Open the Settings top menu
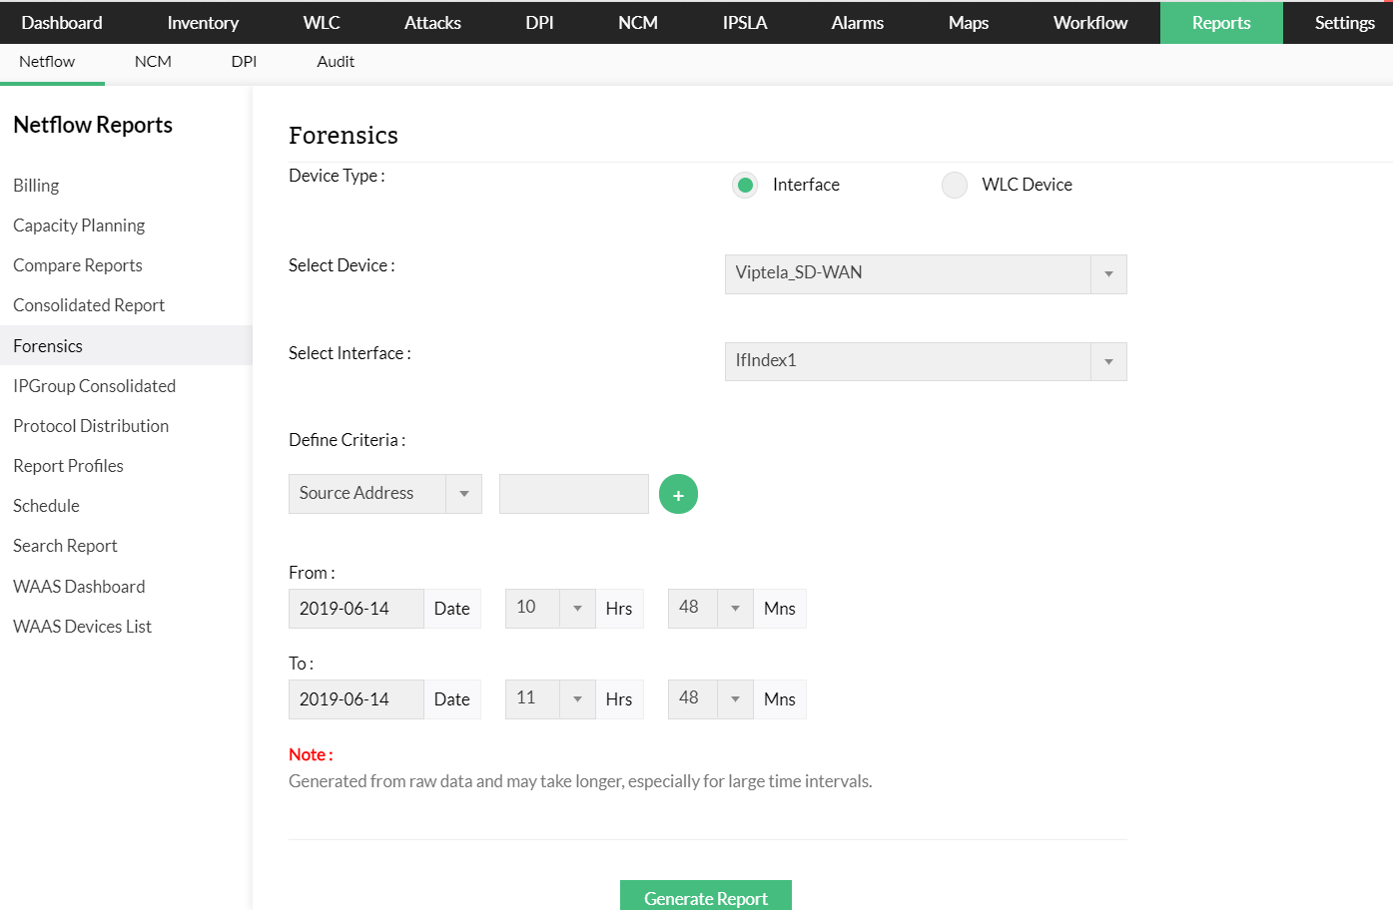This screenshot has width=1393, height=910. 1344,23
